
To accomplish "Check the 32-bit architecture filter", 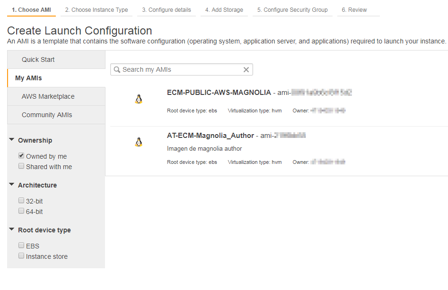I will (21, 200).
